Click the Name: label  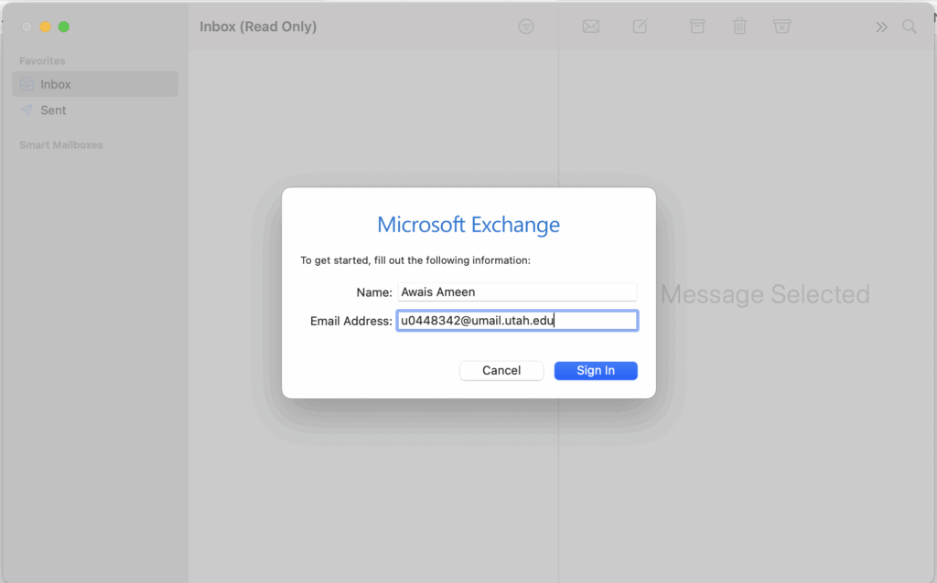tap(374, 292)
